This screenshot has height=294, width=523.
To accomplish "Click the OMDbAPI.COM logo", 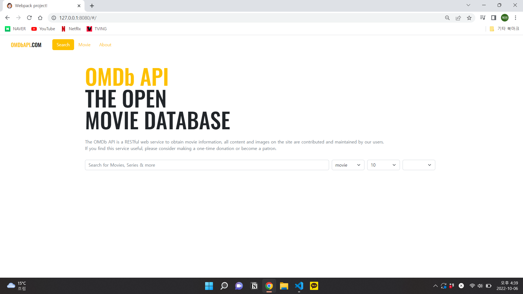I will (26, 45).
